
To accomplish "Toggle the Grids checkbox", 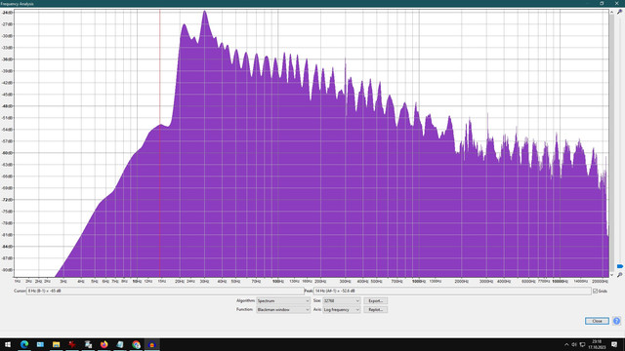I will pos(595,291).
